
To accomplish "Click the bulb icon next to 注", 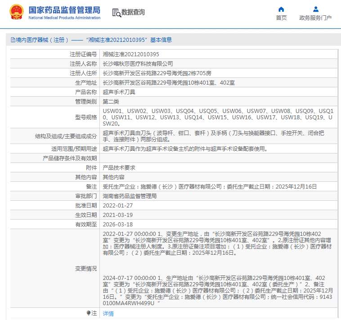I will point(89,313).
